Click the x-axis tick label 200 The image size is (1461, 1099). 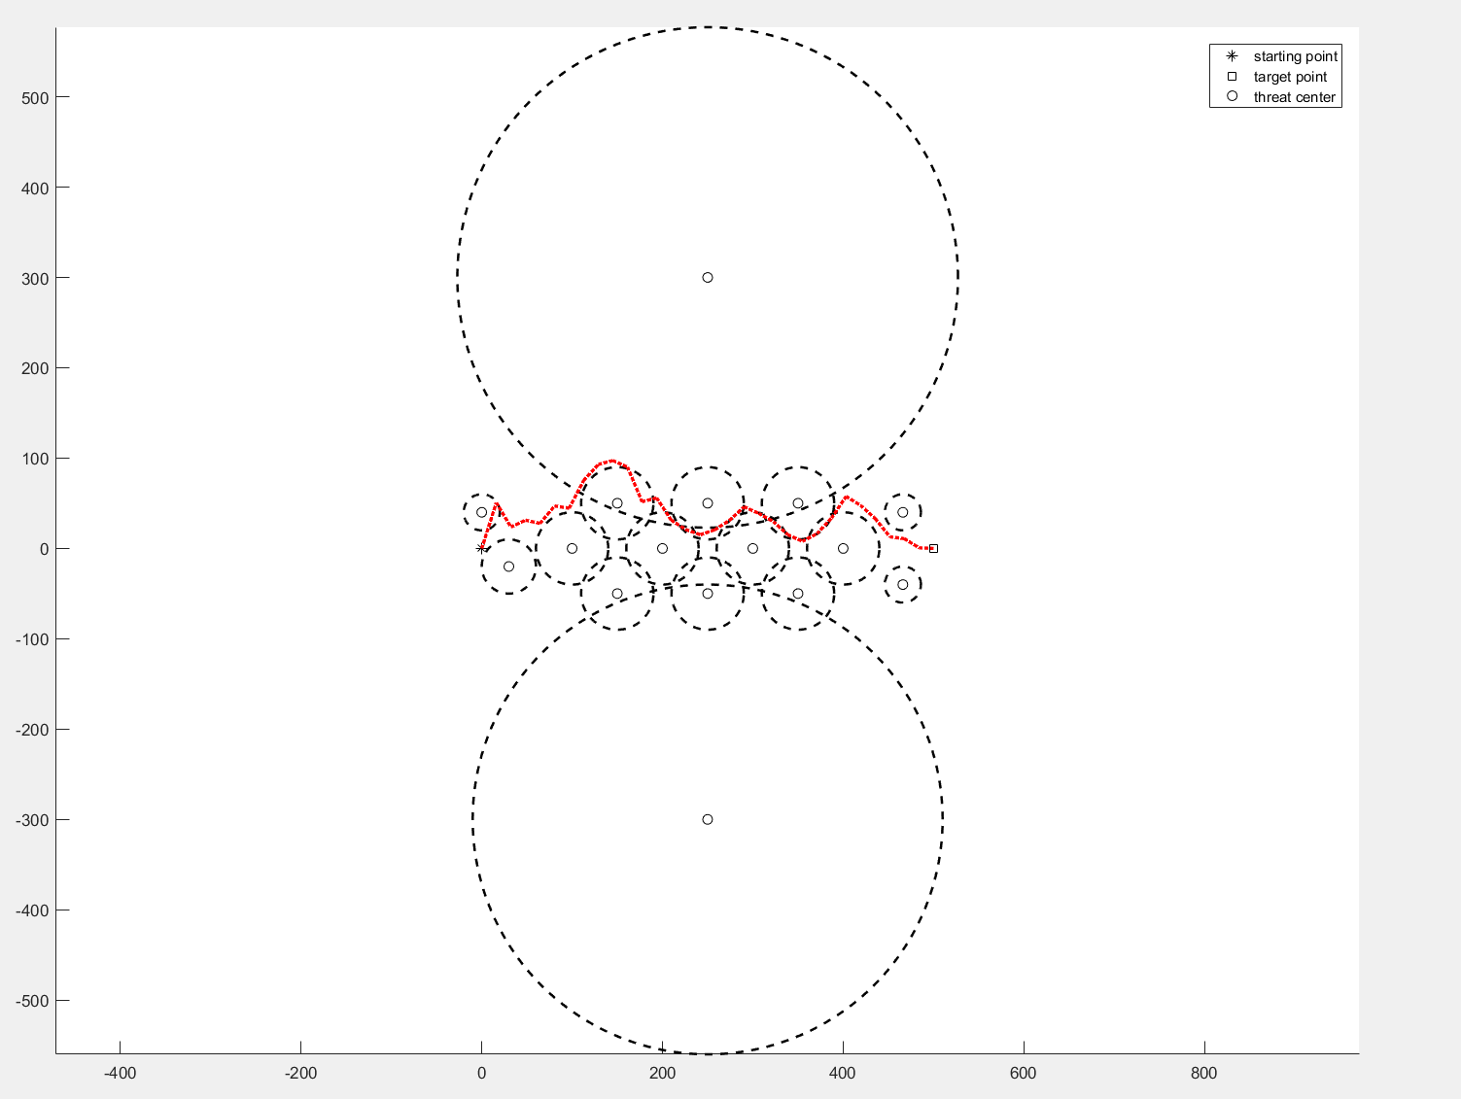tap(662, 1073)
